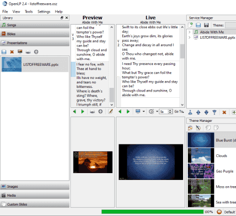236x216 pixels.
Task: Open an existing service file
Action: point(198,25)
